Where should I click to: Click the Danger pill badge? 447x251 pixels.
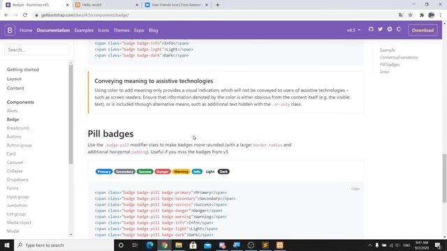point(163,172)
